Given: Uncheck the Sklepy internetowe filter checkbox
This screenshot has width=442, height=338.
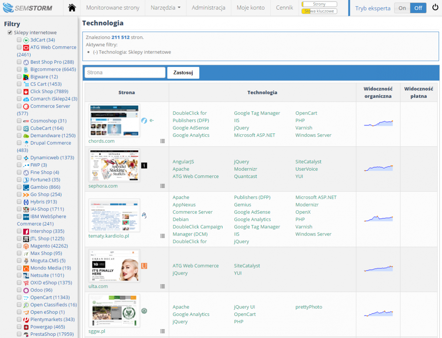Looking at the screenshot, I should pos(10,32).
